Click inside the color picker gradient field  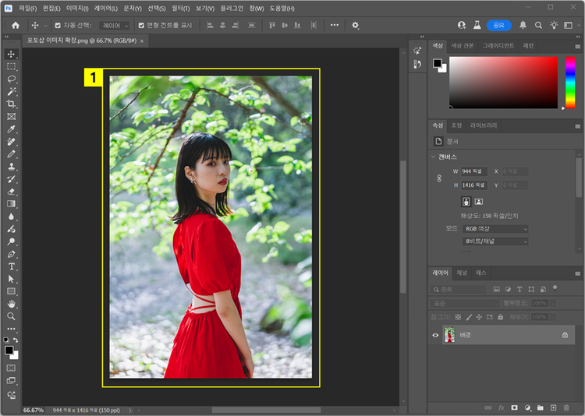coord(503,81)
